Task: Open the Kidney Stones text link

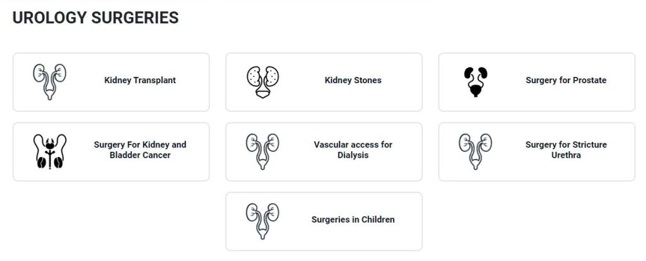Action: tap(353, 81)
